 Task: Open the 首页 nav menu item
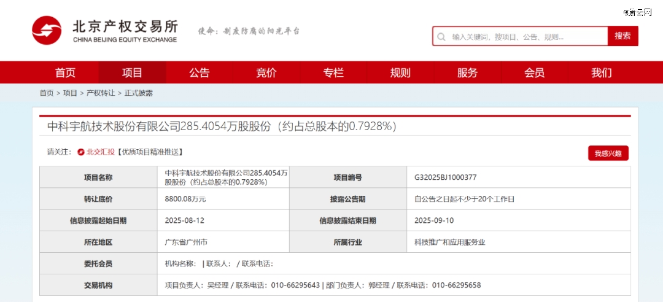pos(65,73)
